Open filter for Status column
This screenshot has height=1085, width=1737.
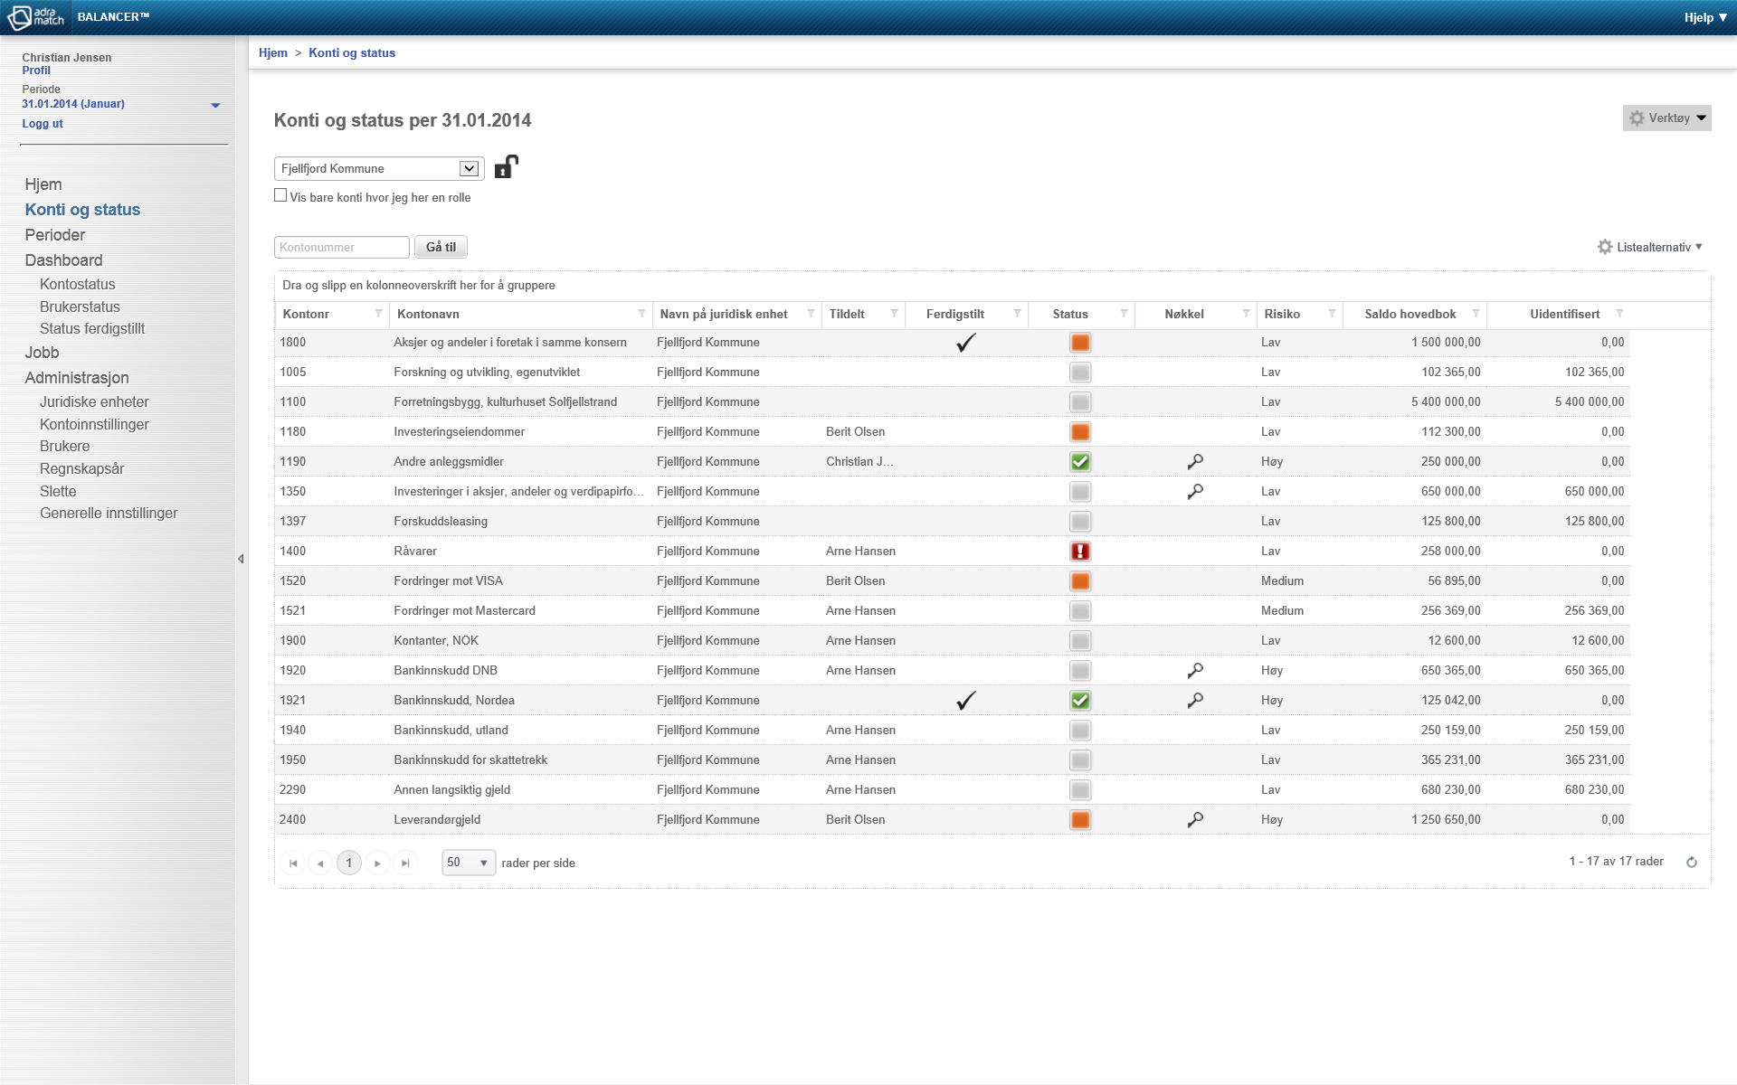1124,314
